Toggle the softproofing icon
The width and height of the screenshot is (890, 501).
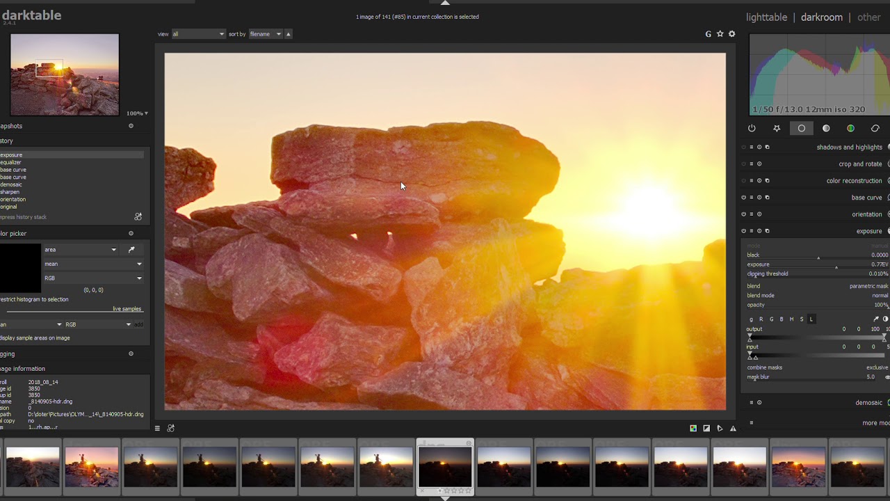[x=720, y=428]
